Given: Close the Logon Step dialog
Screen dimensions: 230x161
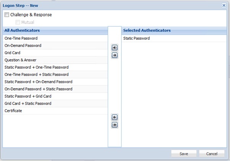Looking at the screenshot, I should (x=224, y=5).
